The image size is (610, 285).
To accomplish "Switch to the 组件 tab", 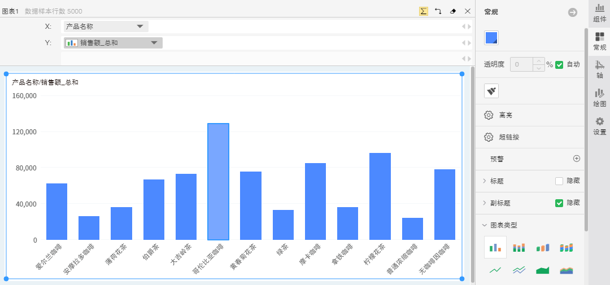I will pyautogui.click(x=599, y=13).
